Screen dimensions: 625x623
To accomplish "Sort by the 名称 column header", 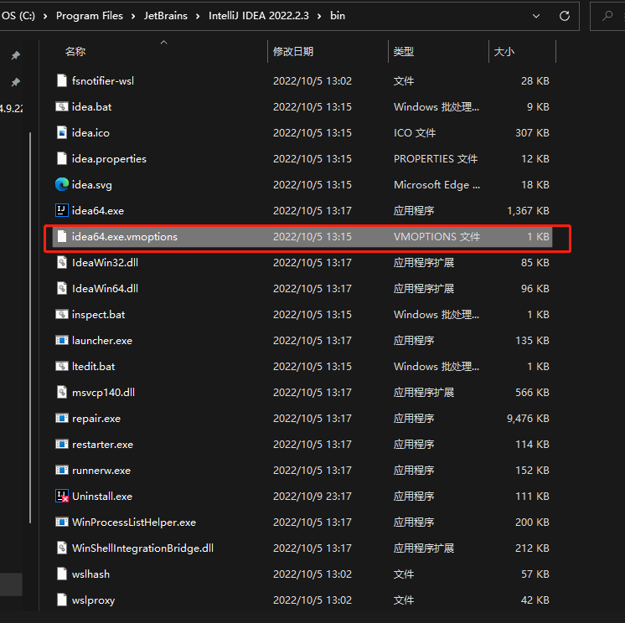I will point(75,51).
